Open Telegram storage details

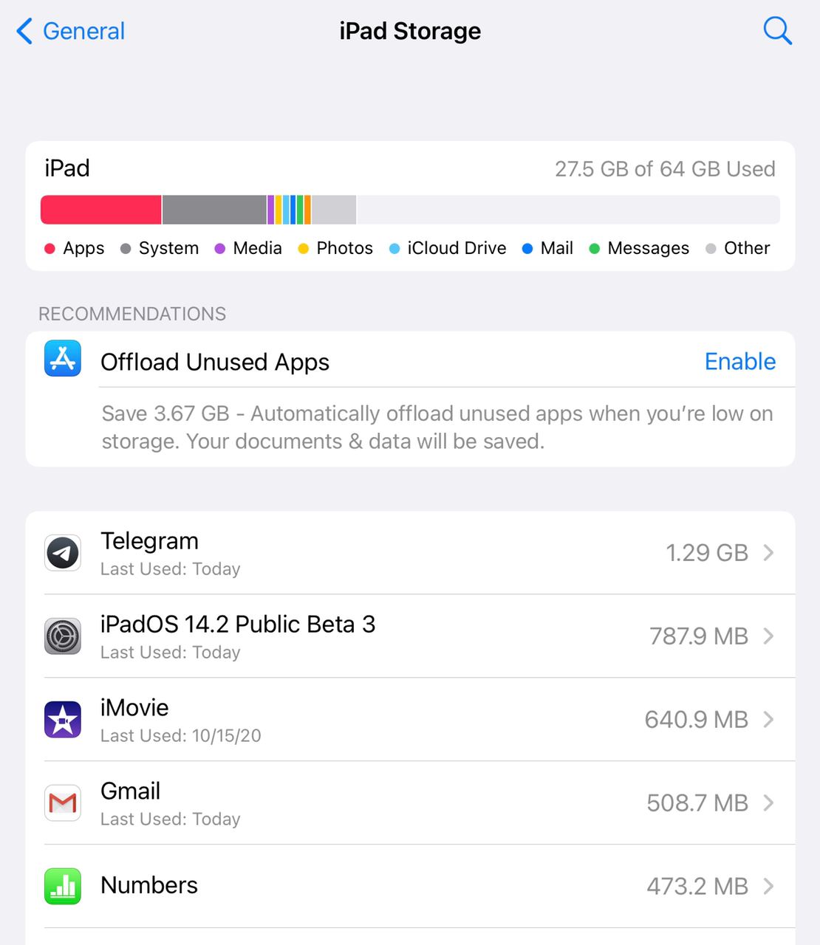coord(410,553)
